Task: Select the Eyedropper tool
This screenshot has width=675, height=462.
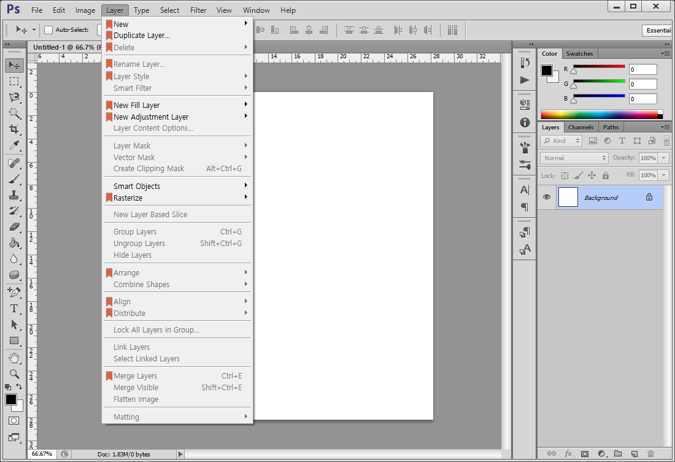Action: point(14,145)
